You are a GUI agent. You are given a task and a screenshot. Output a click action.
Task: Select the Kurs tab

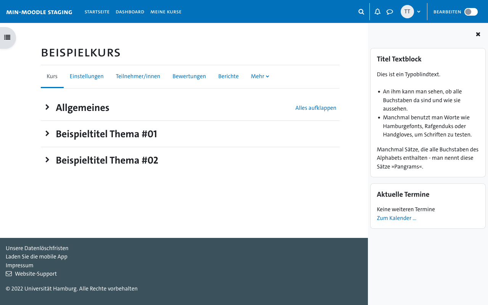pyautogui.click(x=52, y=76)
